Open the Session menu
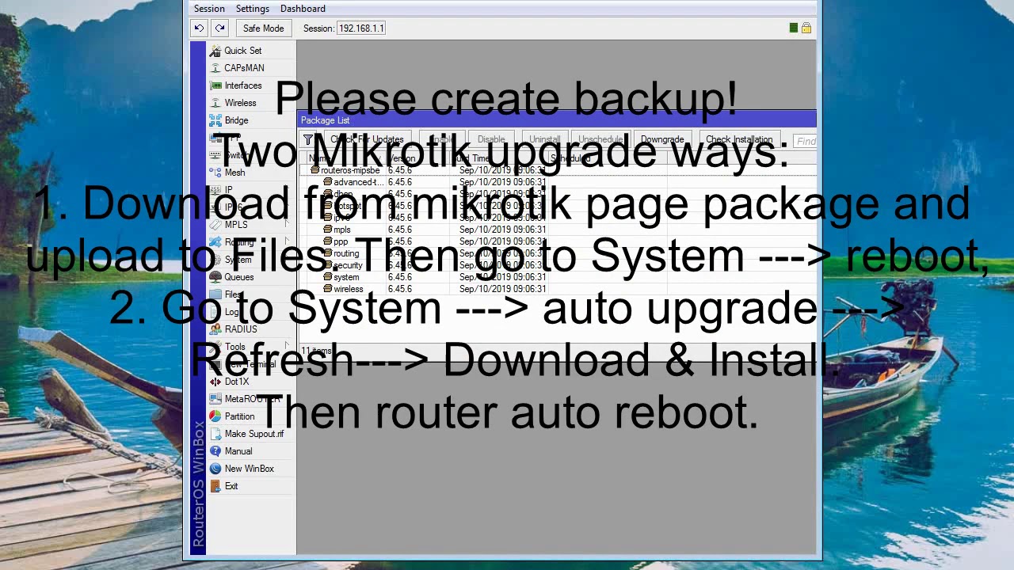Viewport: 1014px width, 570px height. (209, 9)
